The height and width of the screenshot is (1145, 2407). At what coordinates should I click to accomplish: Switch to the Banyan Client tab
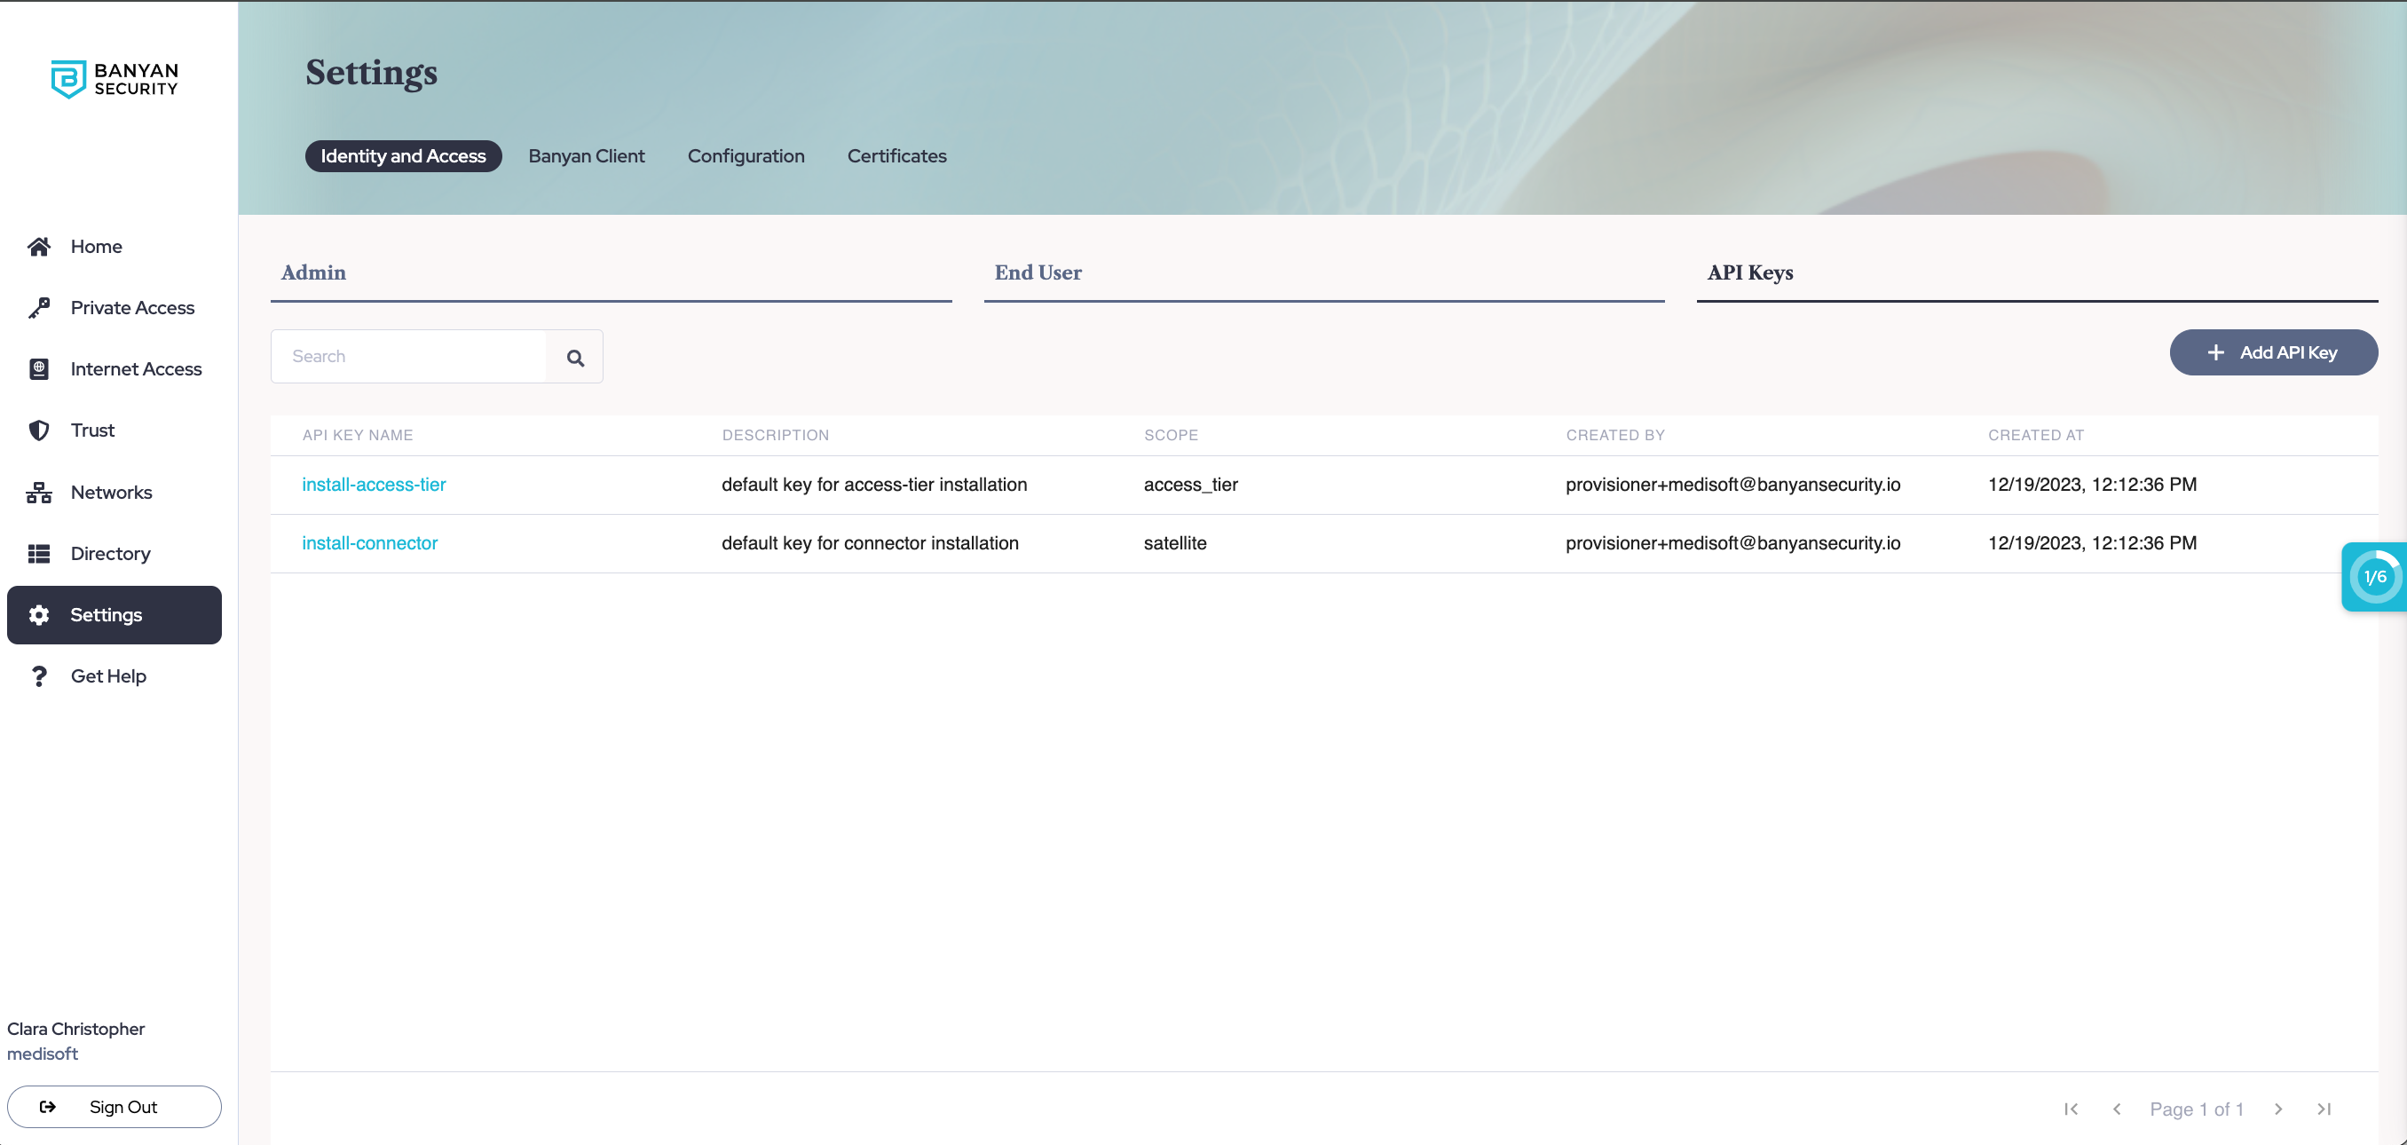coord(586,156)
